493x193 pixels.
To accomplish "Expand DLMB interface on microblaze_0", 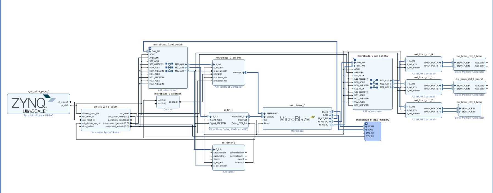I will pos(330,112).
